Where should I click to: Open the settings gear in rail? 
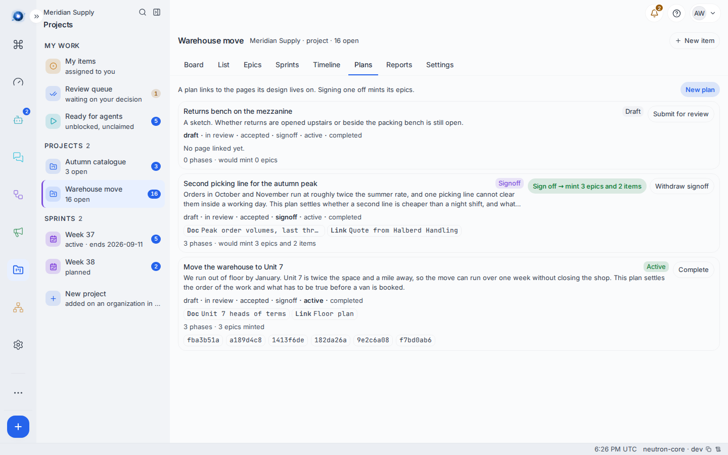[x=18, y=345]
